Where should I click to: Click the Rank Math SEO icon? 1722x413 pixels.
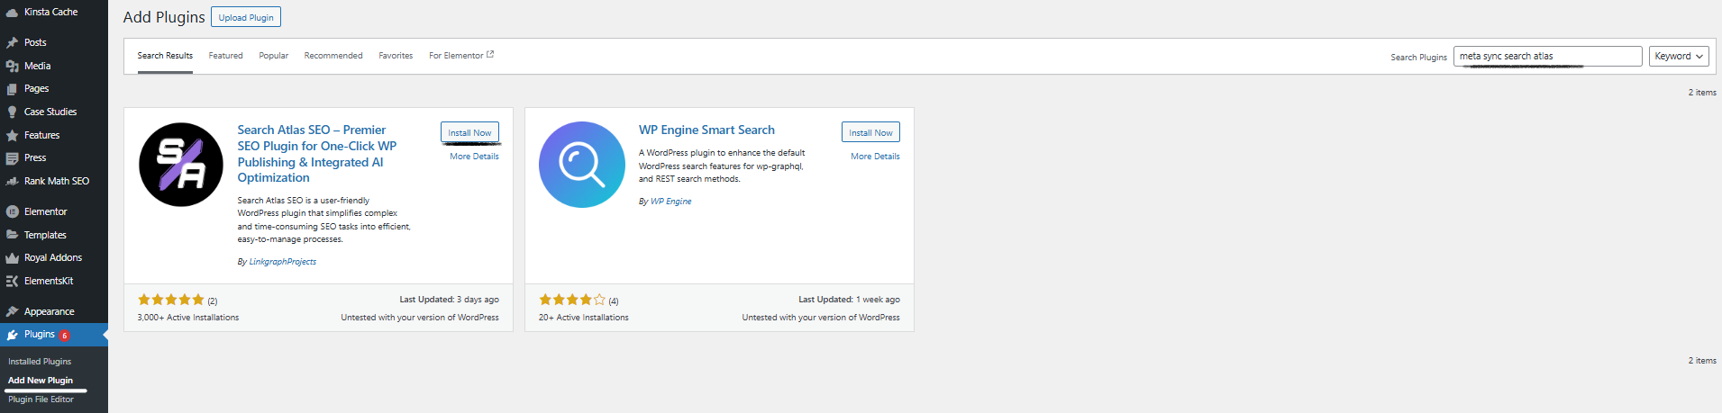(12, 181)
